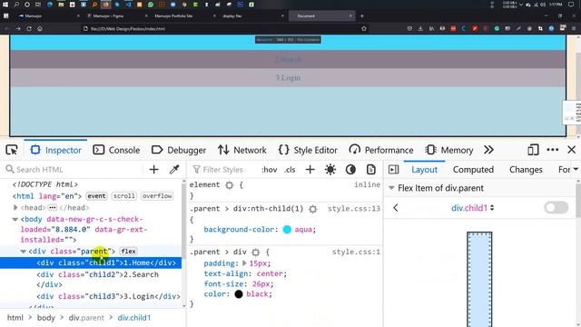
Task: Click the scroll badge on html node
Action: (123, 196)
